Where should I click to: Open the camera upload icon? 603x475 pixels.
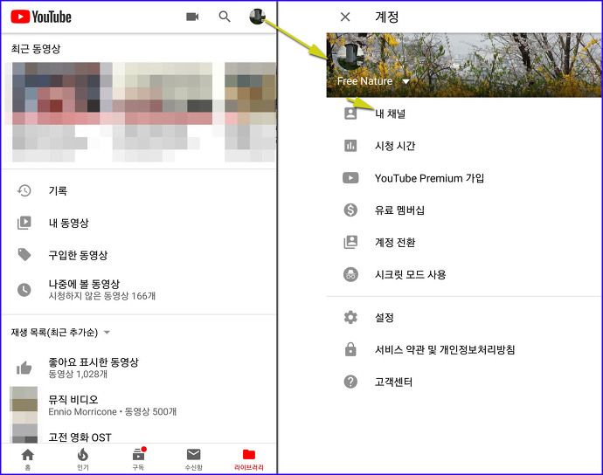[192, 17]
